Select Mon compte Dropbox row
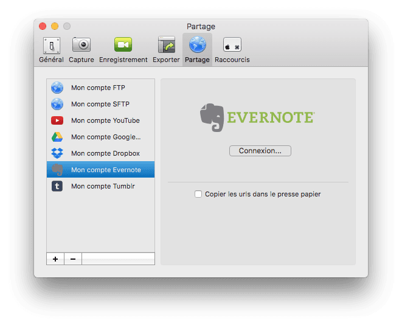 [x=101, y=153]
